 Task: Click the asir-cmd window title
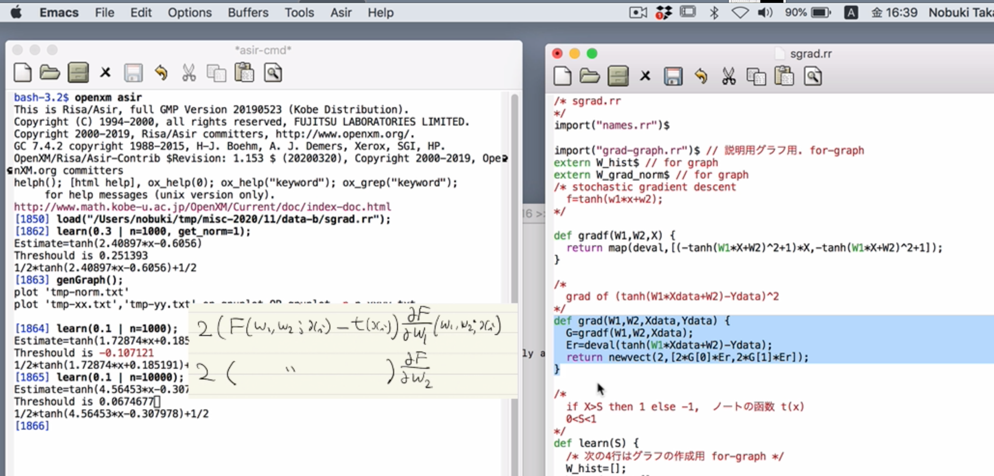[263, 50]
